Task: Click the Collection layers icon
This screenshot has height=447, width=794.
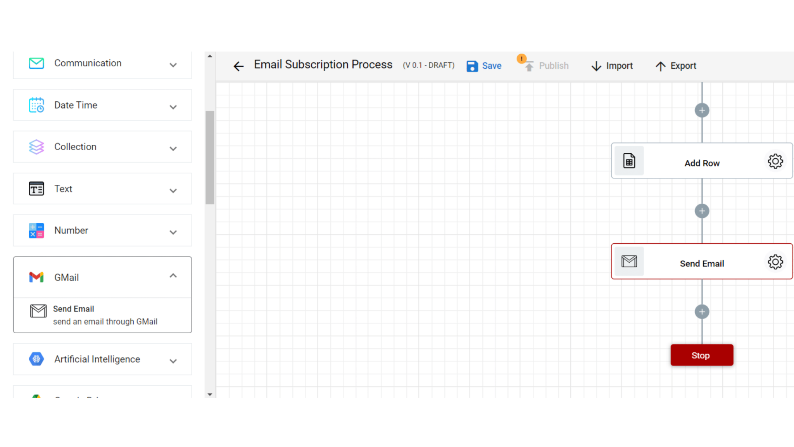Action: pos(36,147)
